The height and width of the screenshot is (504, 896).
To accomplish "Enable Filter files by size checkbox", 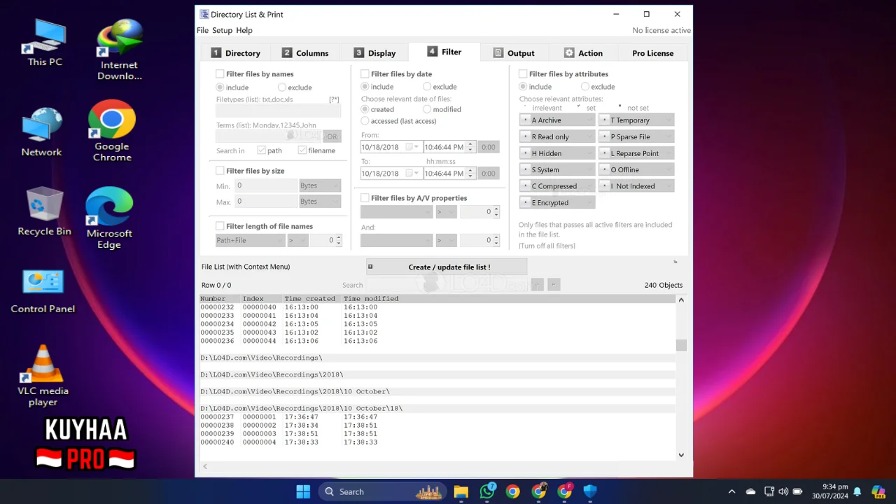I will (x=220, y=170).
